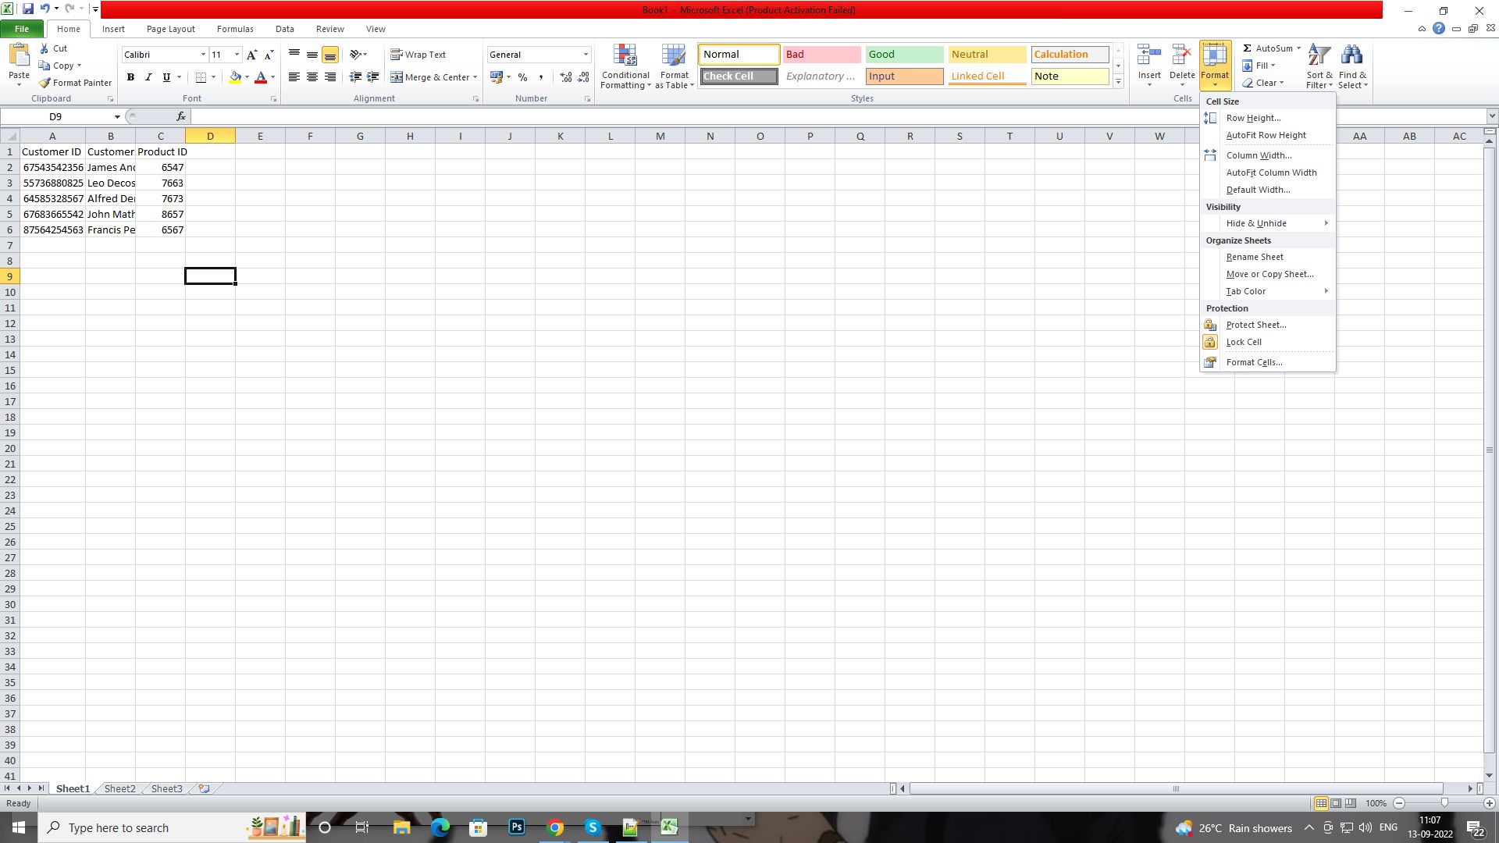The width and height of the screenshot is (1499, 843).
Task: Open the AutoSum function
Action: (x=1270, y=48)
